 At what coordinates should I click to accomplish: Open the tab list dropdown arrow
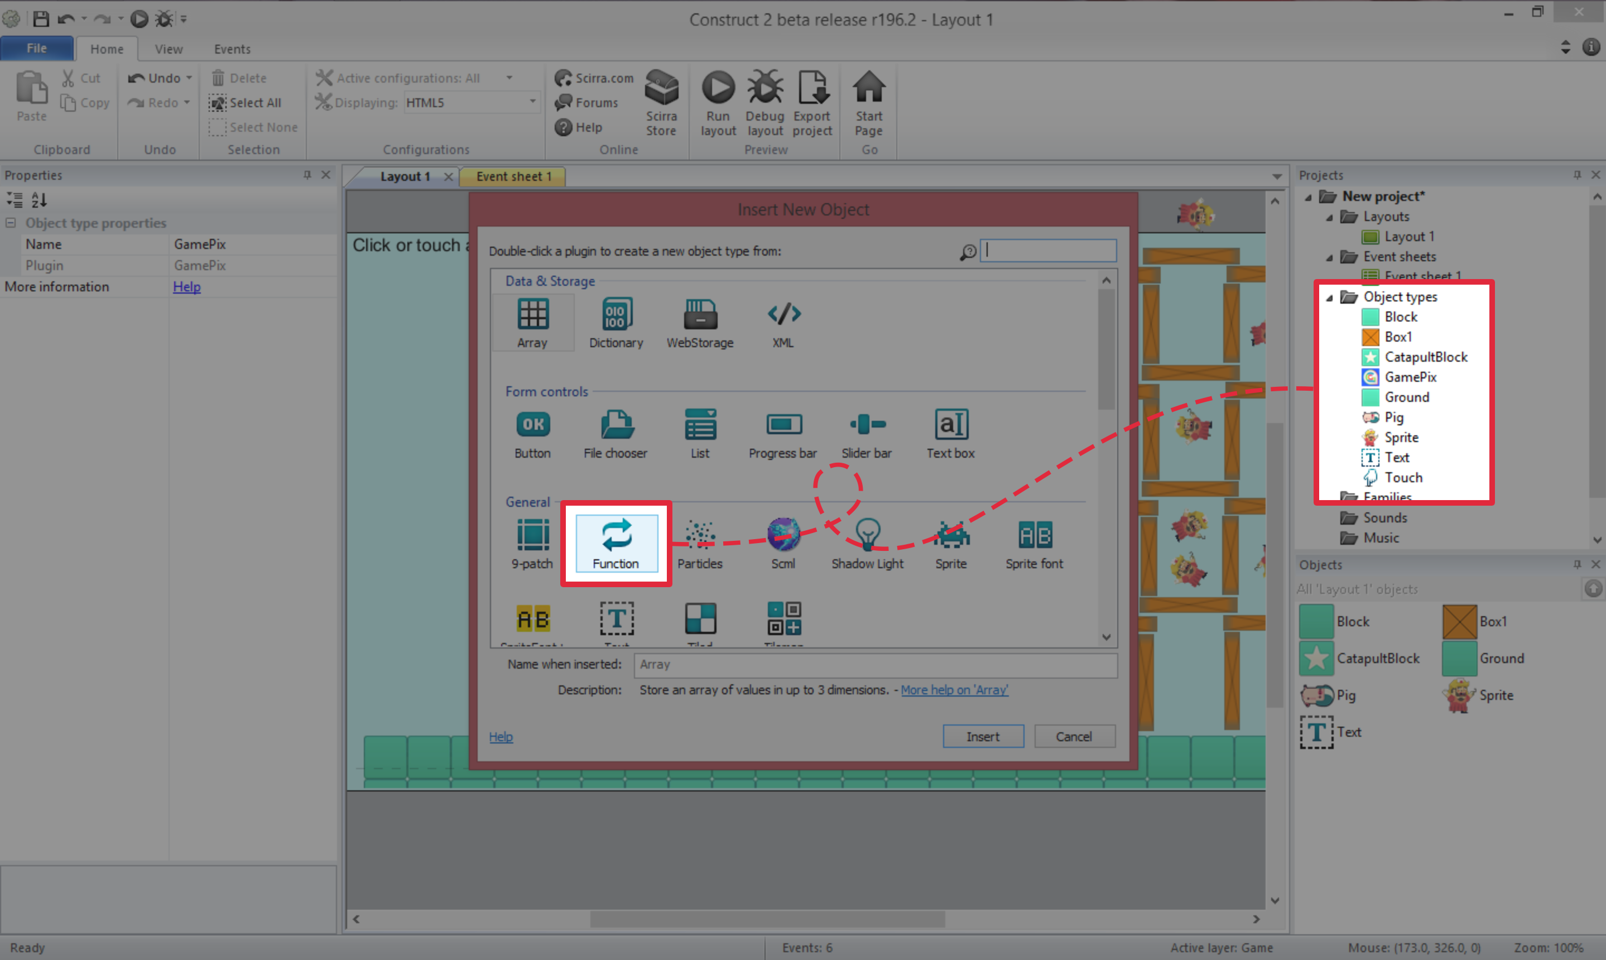click(1277, 176)
